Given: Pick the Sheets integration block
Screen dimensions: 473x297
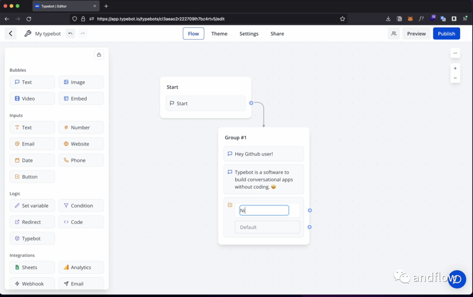Looking at the screenshot, I should (x=32, y=267).
